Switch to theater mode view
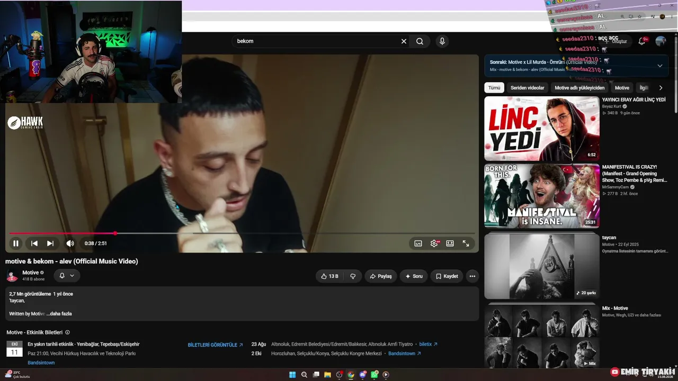 [x=450, y=243]
